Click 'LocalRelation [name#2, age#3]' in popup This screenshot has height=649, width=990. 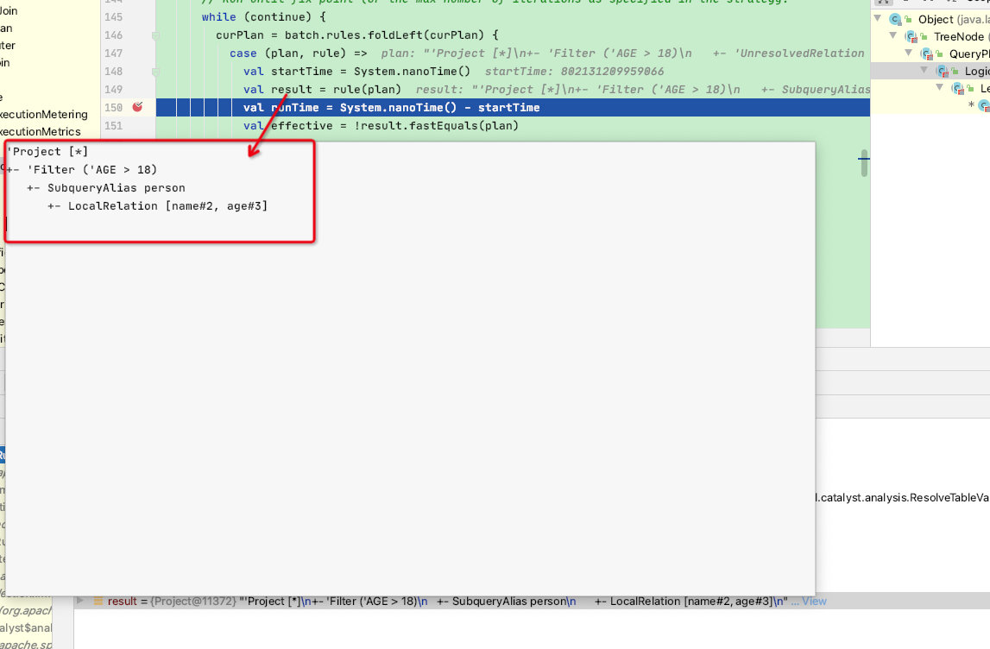(168, 205)
